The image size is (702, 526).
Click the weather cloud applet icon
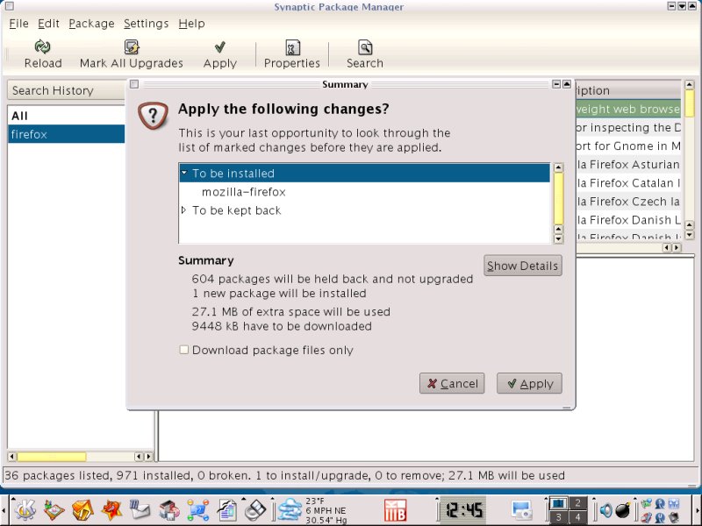coord(290,510)
